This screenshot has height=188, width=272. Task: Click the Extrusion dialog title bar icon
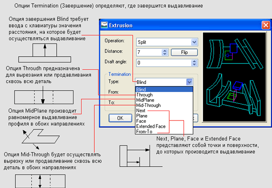click(x=104, y=24)
